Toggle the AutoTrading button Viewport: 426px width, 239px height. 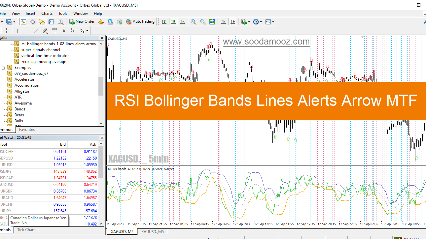[140, 21]
